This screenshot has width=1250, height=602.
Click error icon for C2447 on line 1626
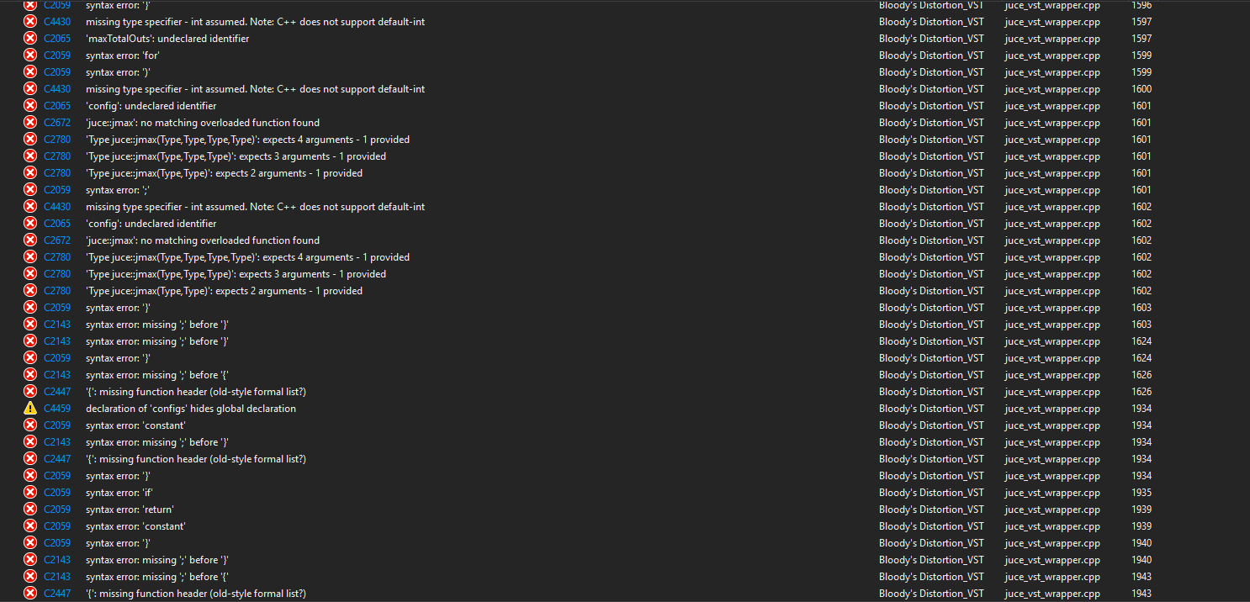30,391
